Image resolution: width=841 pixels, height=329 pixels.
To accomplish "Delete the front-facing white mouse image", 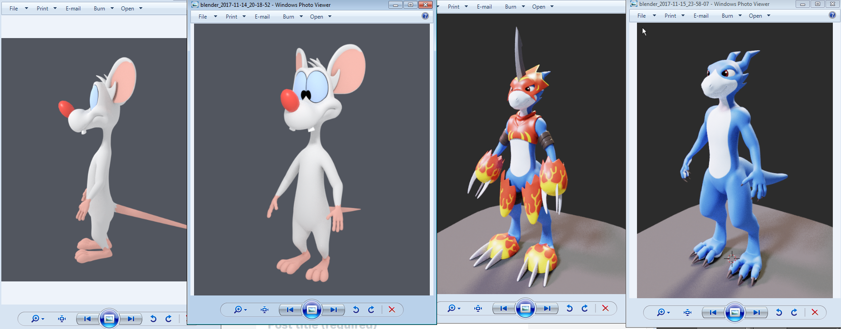I will 392,310.
